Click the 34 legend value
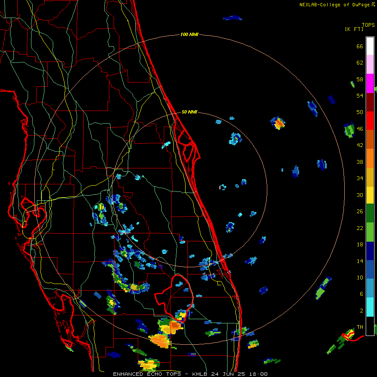Viewport: 377px width, 377px height. pos(360,178)
